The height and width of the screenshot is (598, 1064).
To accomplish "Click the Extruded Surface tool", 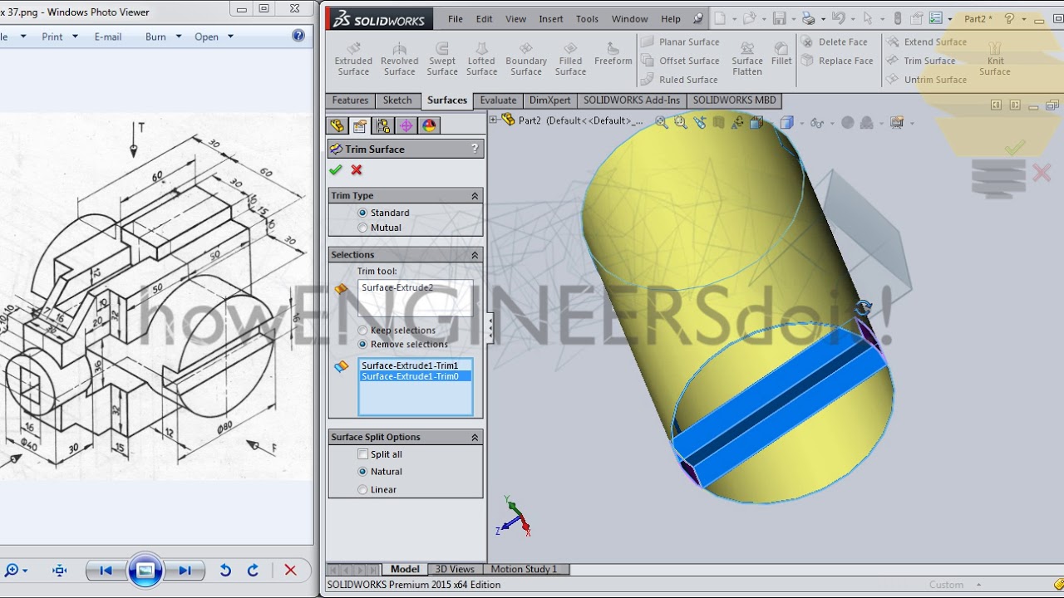I will 353,60.
